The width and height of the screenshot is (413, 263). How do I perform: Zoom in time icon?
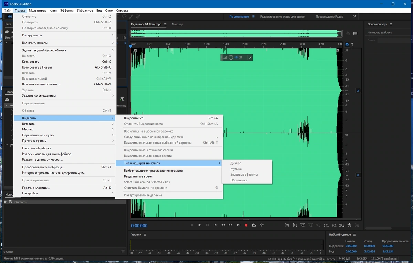(x=303, y=225)
